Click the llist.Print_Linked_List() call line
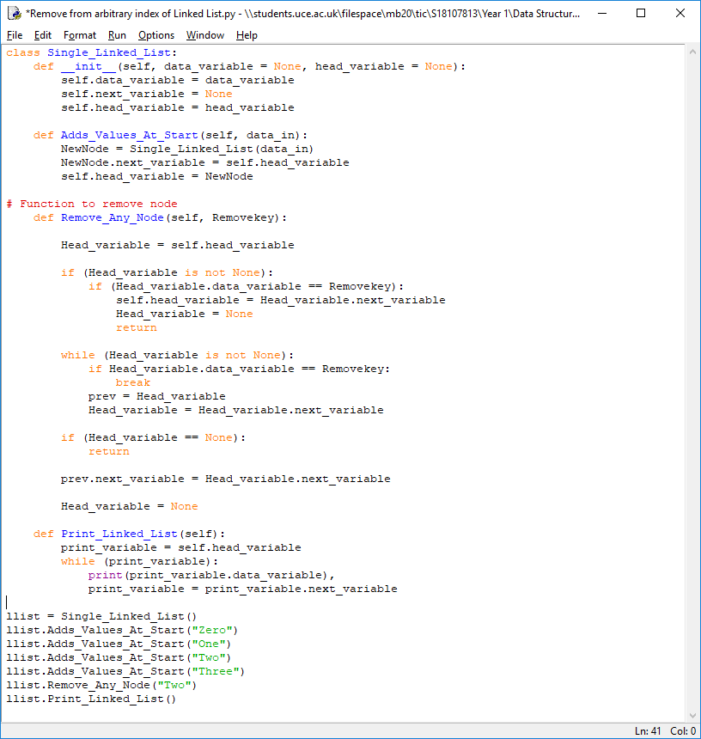 pyautogui.click(x=91, y=699)
